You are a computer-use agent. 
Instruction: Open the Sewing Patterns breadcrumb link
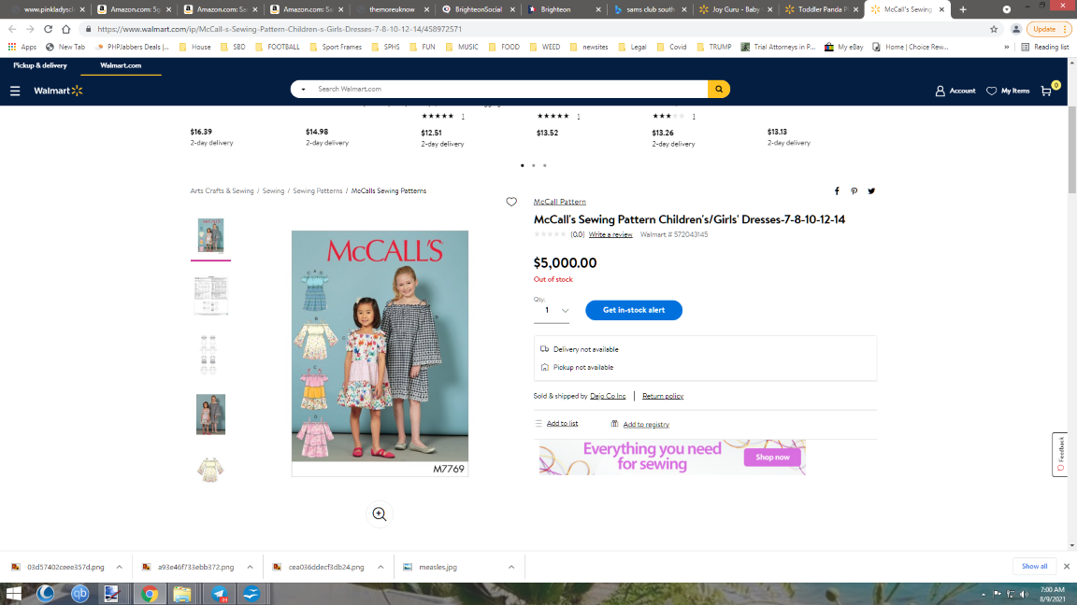click(x=318, y=190)
